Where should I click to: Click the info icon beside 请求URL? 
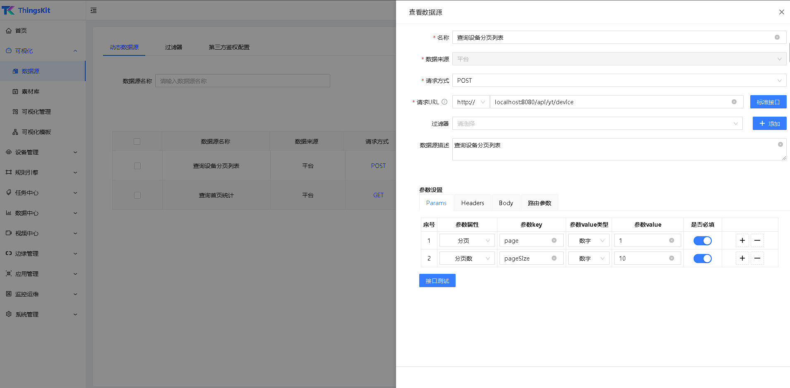point(444,102)
